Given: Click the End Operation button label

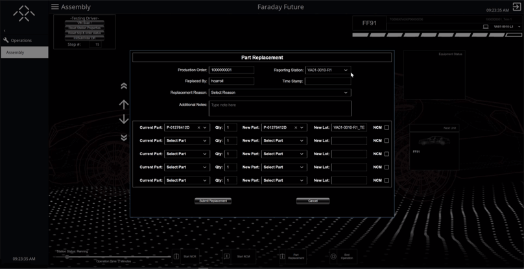Looking at the screenshot, I should (346, 257).
